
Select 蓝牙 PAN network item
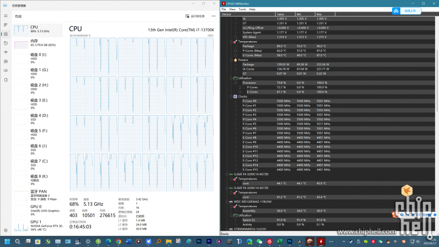[x=38, y=195]
